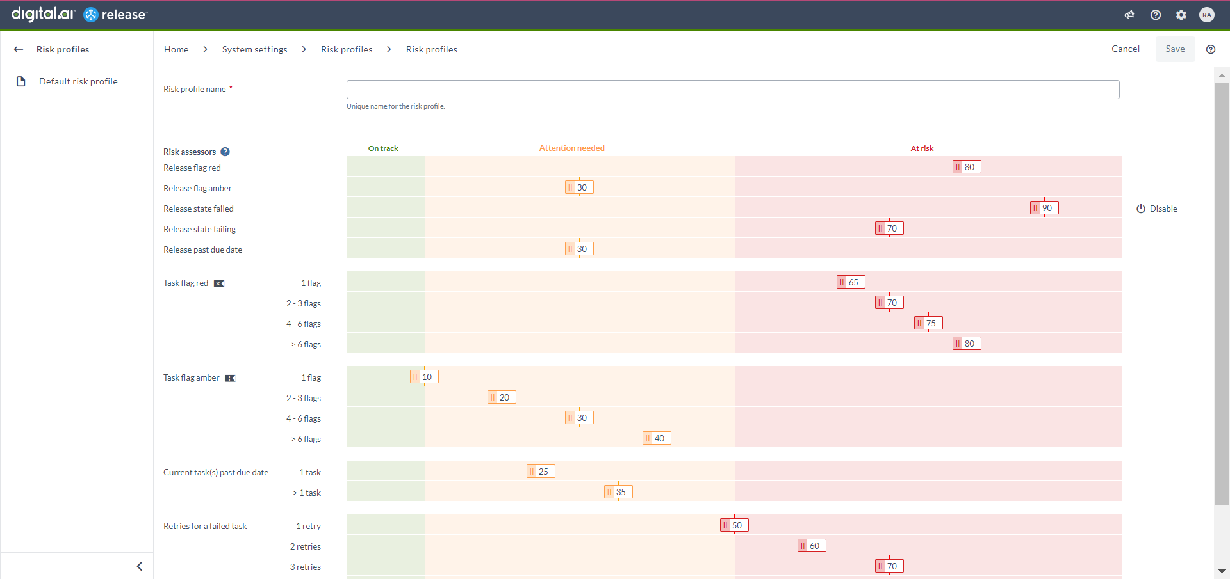The image size is (1230, 579).
Task: Click the Release flag red label
Action: 192,168
